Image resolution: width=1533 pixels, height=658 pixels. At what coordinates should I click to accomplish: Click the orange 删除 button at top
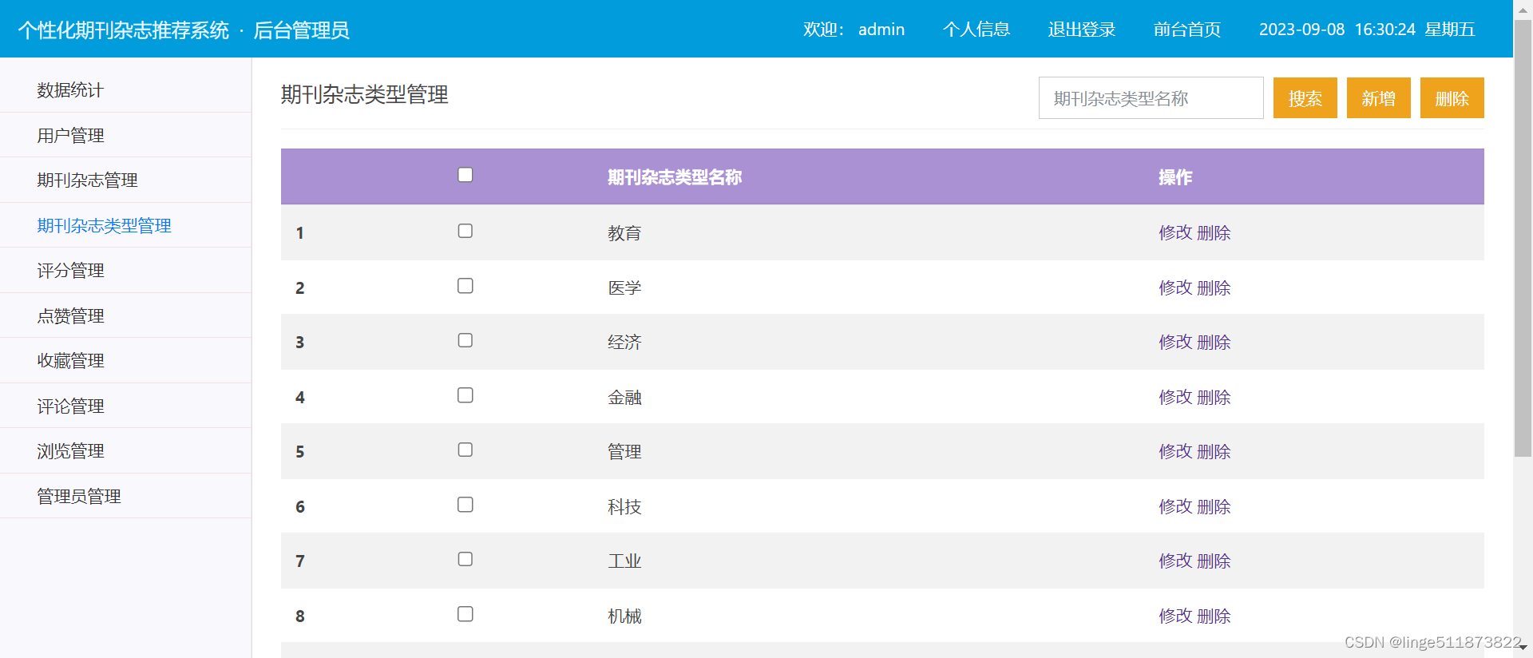[x=1452, y=98]
